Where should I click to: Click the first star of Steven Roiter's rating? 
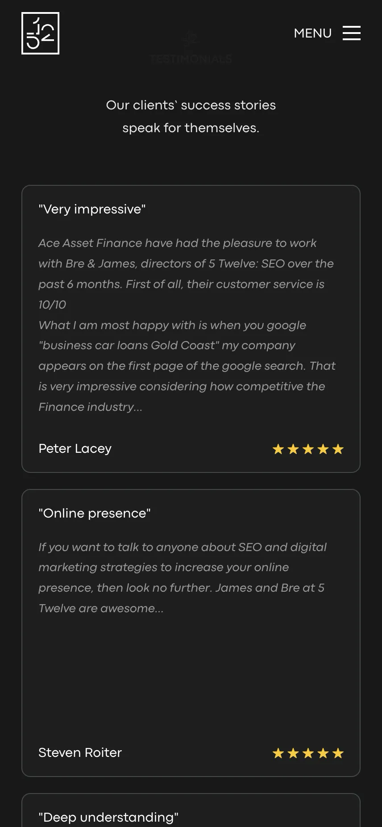coord(278,753)
